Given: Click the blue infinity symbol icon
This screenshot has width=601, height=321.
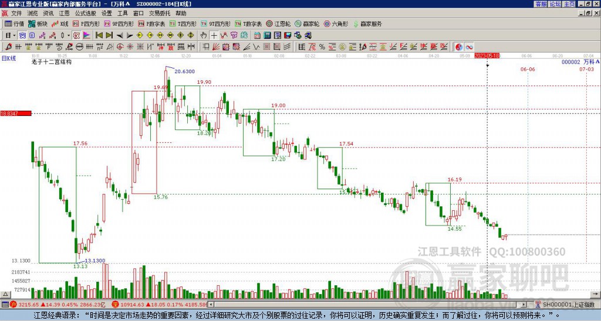Looking at the screenshot, I should 469,47.
